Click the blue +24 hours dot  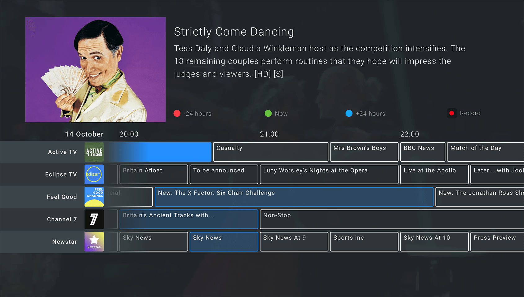349,113
